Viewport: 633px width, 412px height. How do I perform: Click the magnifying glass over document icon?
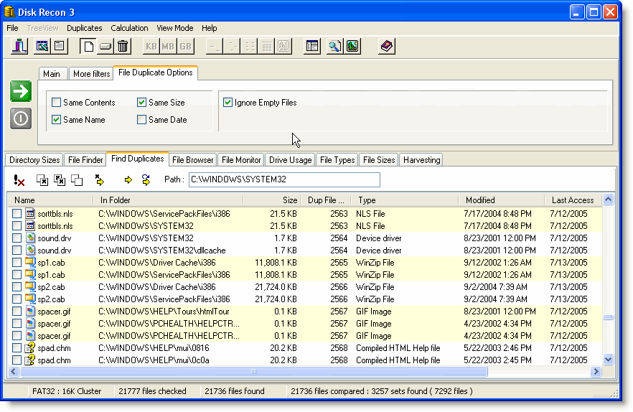tap(334, 46)
